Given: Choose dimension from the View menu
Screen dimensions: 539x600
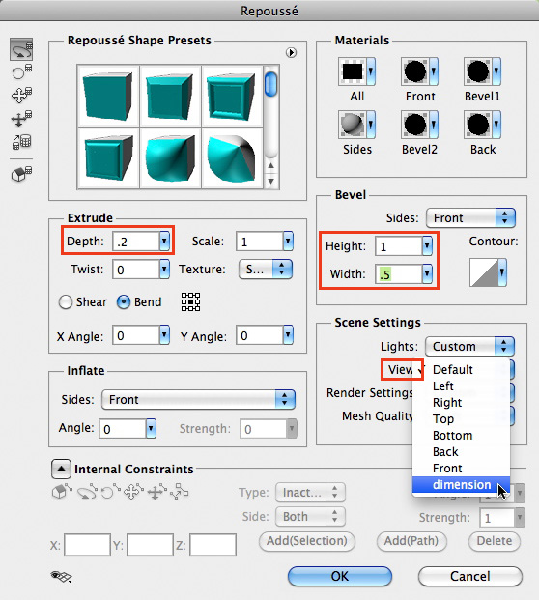Looking at the screenshot, I should (461, 485).
